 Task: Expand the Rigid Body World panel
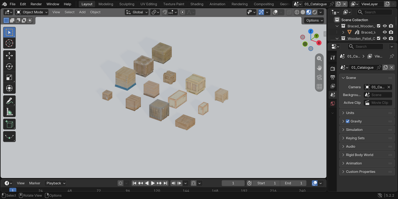click(x=367, y=155)
